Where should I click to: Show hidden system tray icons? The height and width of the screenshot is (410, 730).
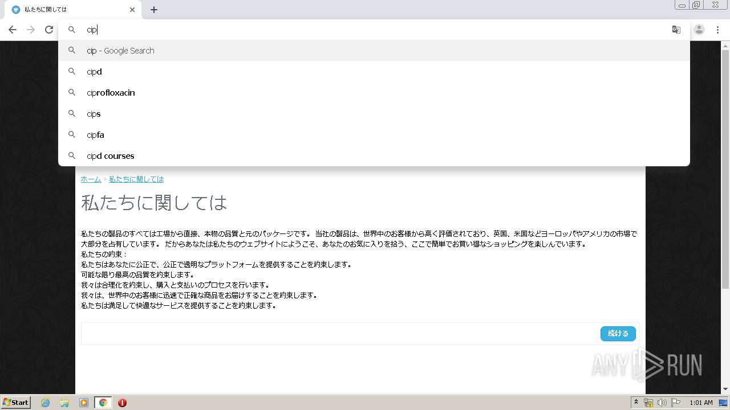tap(636, 403)
